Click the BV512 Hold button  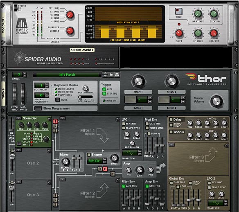click(x=178, y=11)
